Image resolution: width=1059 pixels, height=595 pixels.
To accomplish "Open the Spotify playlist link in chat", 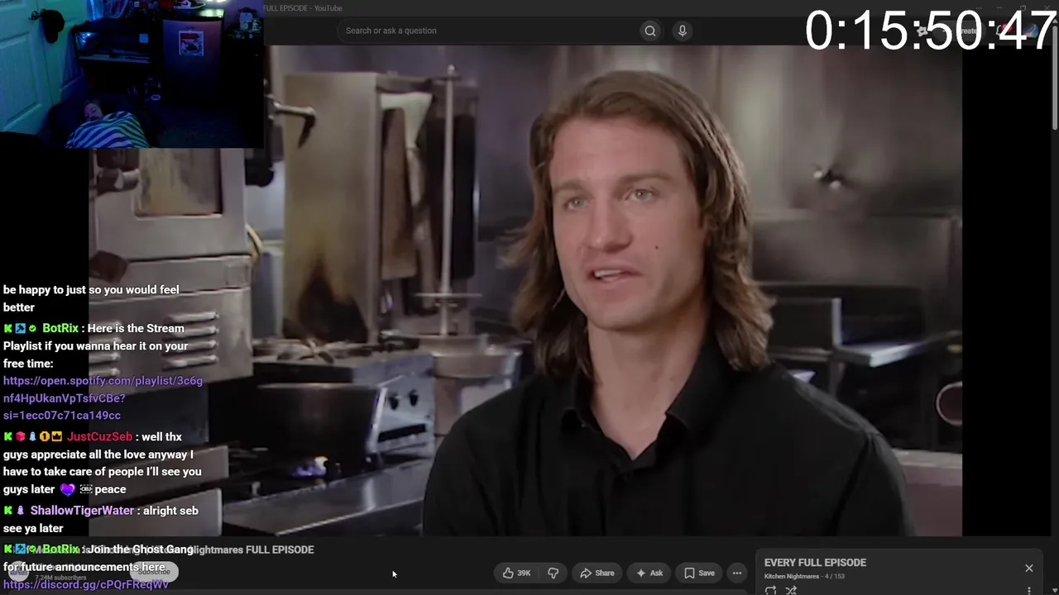I will point(103,397).
